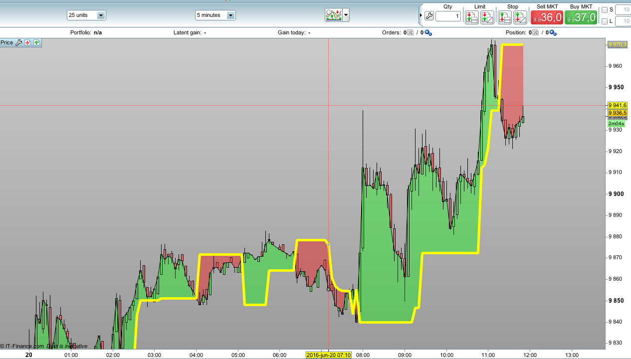
Task: Open the add indicator chart icon
Action: [334, 15]
